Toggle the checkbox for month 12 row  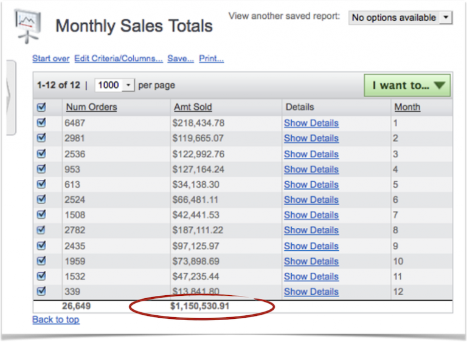coord(41,292)
